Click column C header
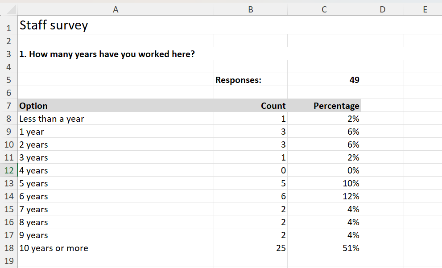442x268 pixels. coord(324,9)
